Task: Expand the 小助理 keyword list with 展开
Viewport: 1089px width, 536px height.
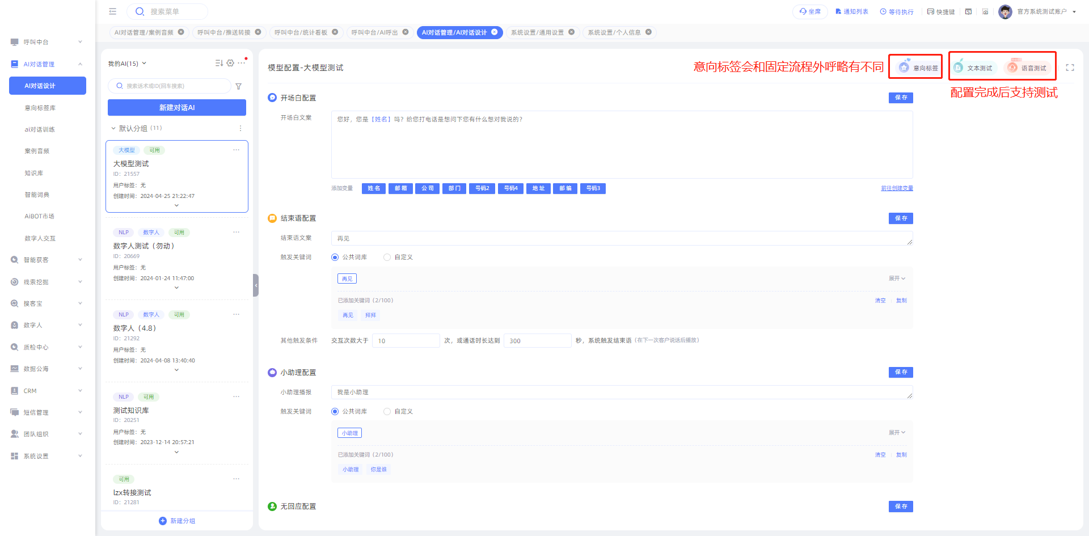Action: click(897, 433)
